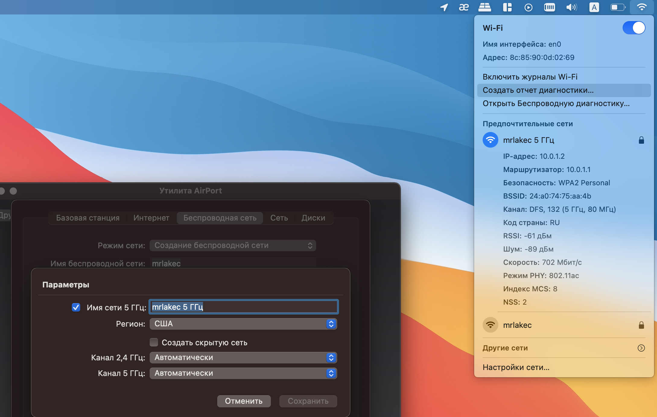Expand the Другие сети section arrow

pyautogui.click(x=641, y=348)
